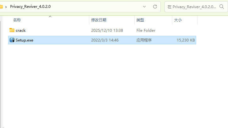Screen dimensions: 228x128
Task: Click the folder icon in address bar
Action: [1, 7]
